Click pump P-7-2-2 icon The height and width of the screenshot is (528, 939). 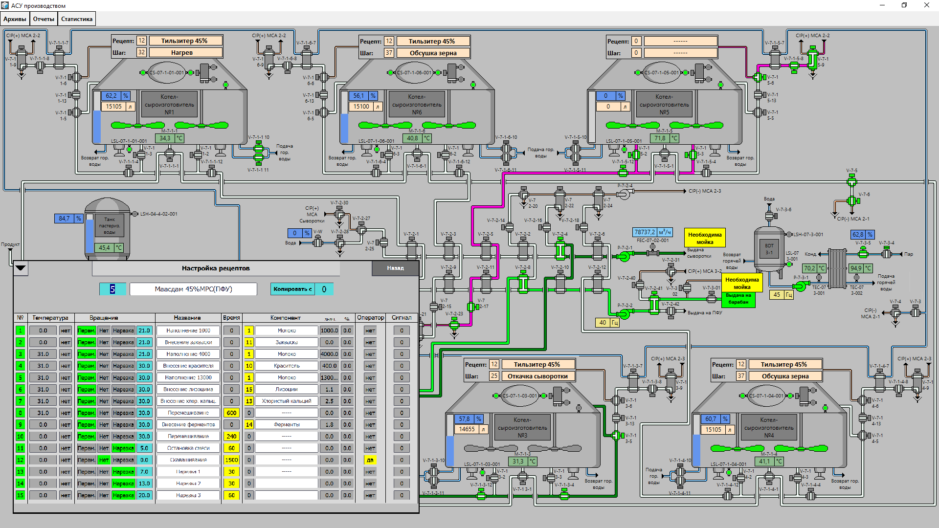pos(625,313)
